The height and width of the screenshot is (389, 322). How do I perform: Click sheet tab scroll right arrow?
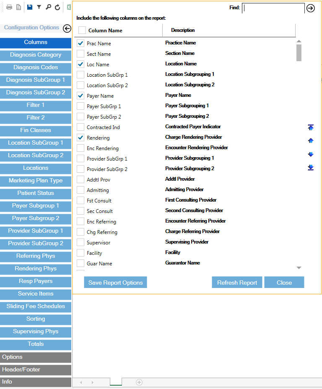(93, 382)
